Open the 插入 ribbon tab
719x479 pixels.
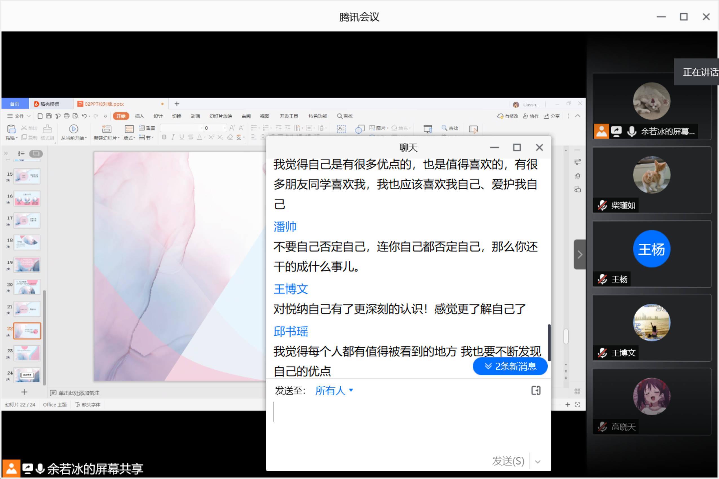(x=139, y=116)
